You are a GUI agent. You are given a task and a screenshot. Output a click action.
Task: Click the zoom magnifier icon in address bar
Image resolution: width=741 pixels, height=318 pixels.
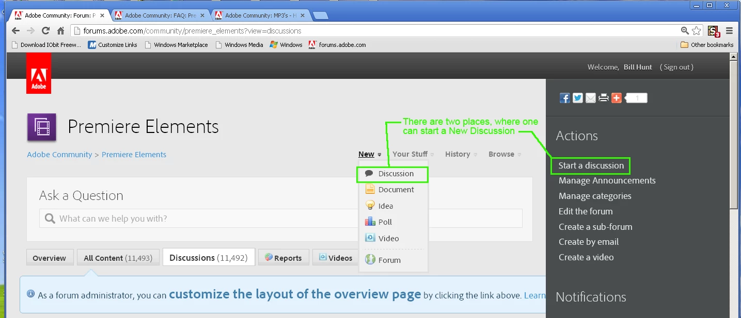click(685, 31)
